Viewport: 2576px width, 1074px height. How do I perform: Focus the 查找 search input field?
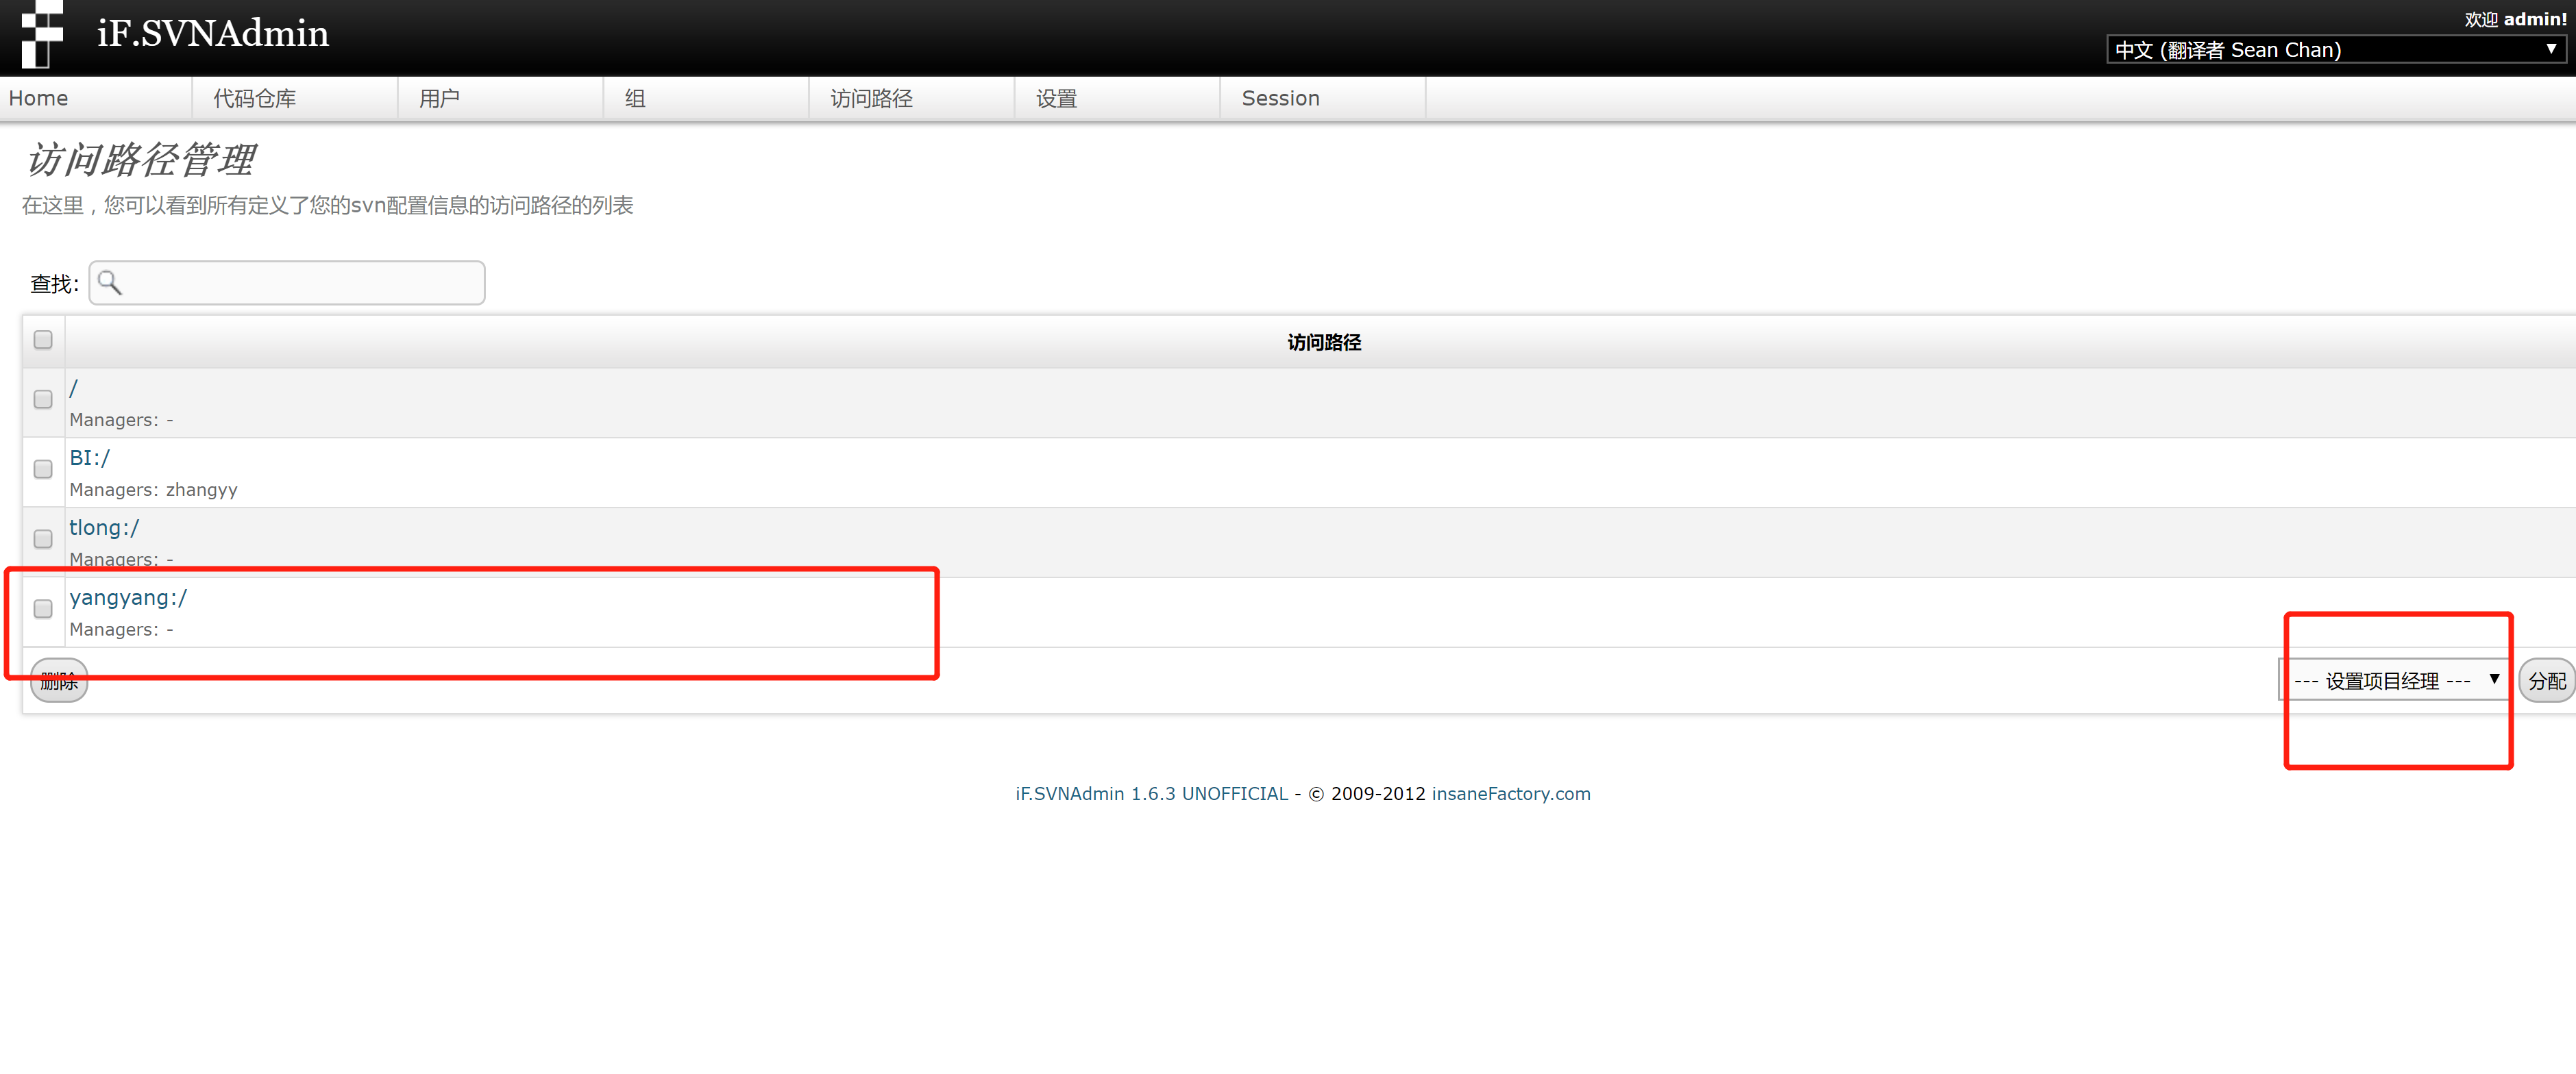pos(300,284)
